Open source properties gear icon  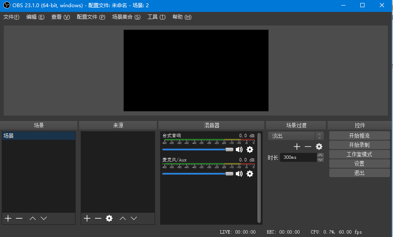pos(109,218)
